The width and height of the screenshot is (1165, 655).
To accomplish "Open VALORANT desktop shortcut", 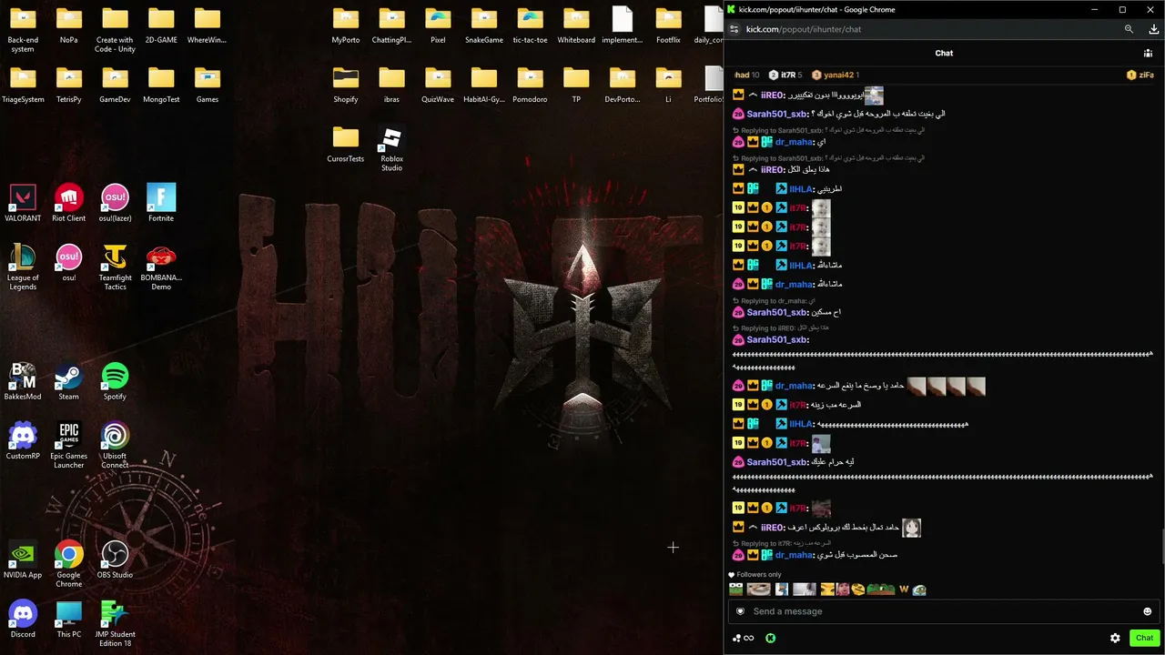I will [x=23, y=204].
